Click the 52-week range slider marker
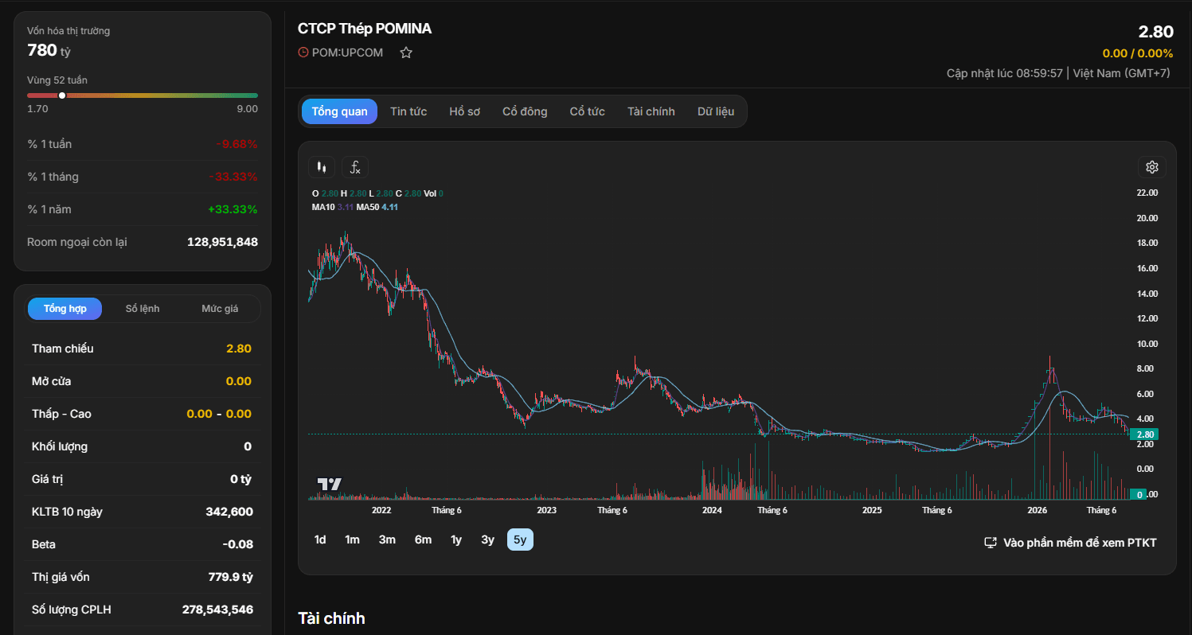This screenshot has height=635, width=1192. click(x=62, y=95)
